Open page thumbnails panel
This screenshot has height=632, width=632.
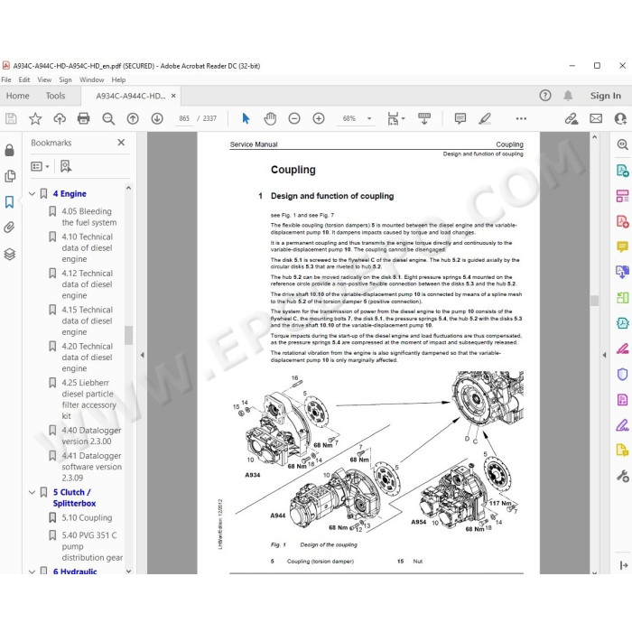tap(10, 176)
